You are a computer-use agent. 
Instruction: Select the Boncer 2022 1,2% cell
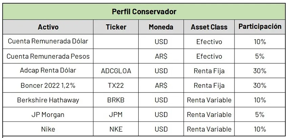pyautogui.click(x=48, y=85)
